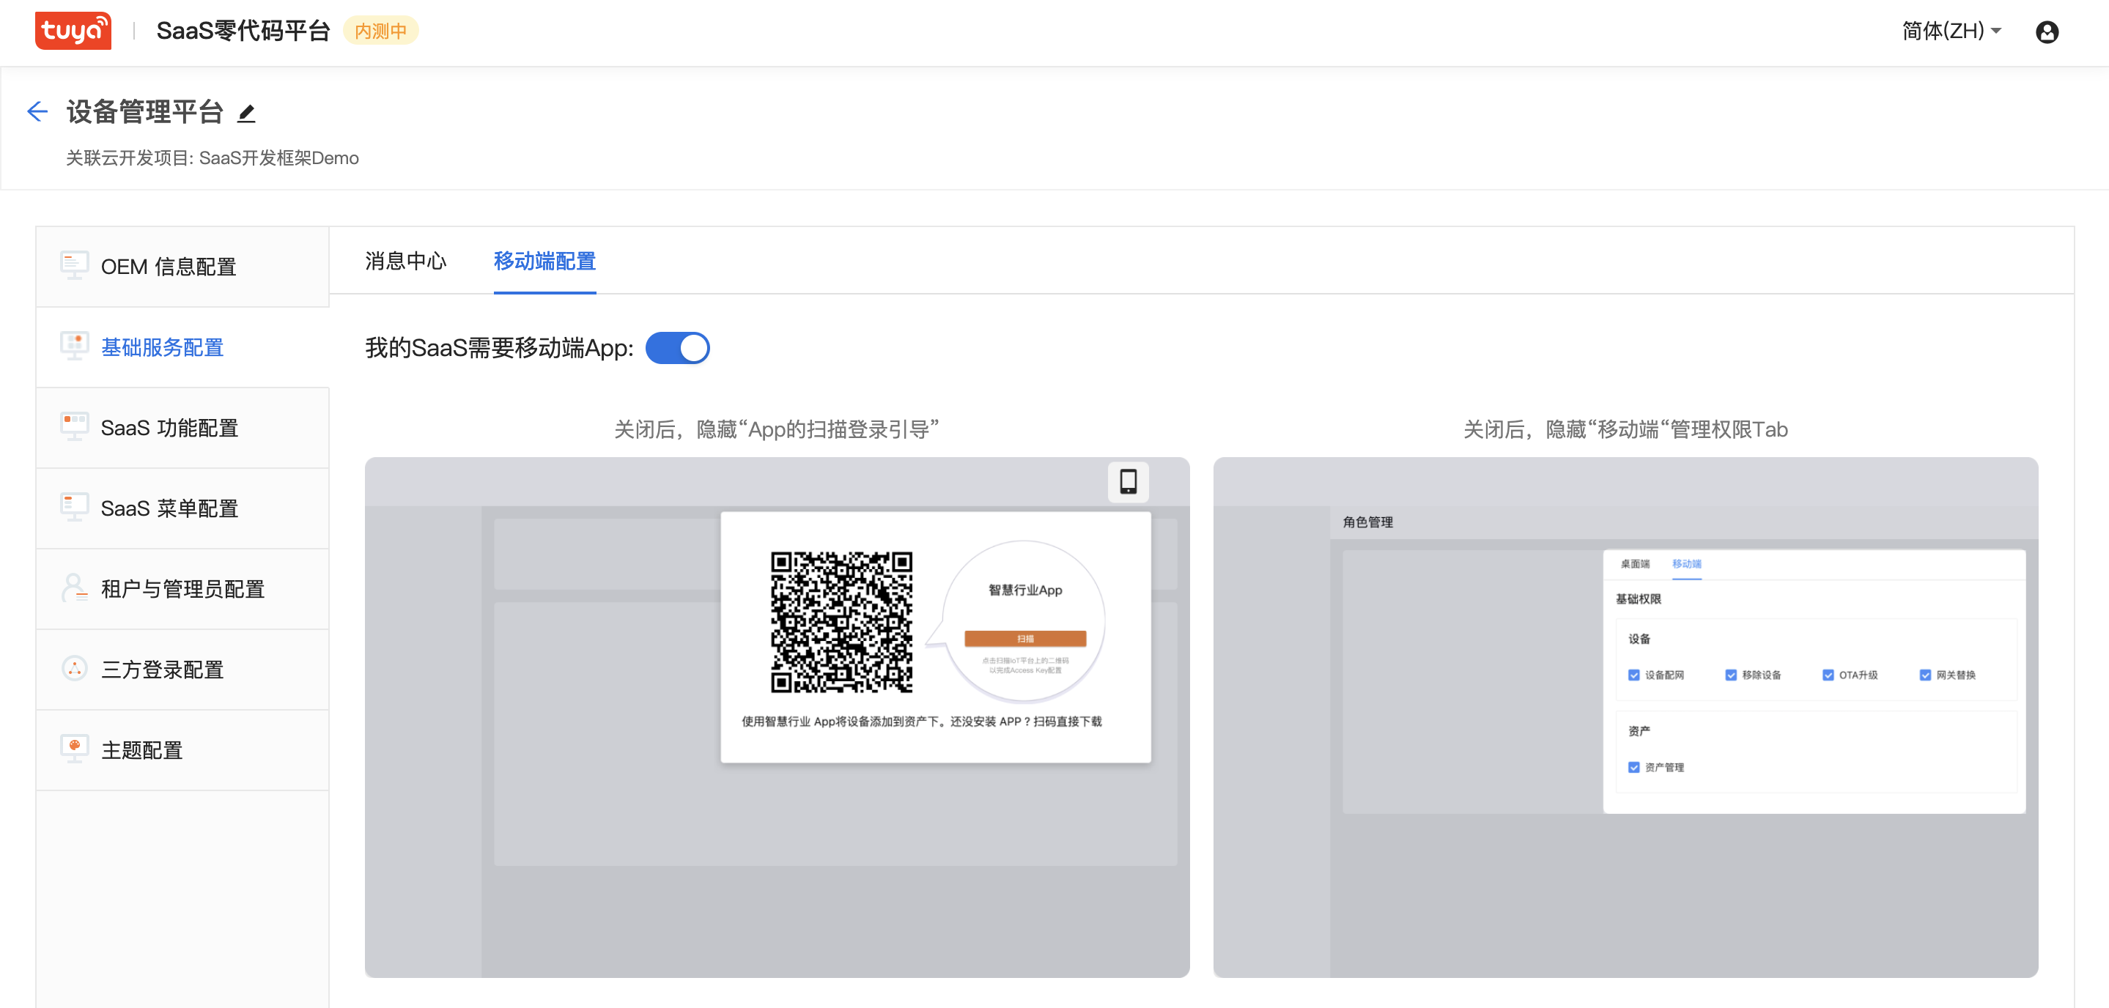The width and height of the screenshot is (2109, 1008).
Task: Click the 设备管理平台 title text
Action: (x=145, y=112)
